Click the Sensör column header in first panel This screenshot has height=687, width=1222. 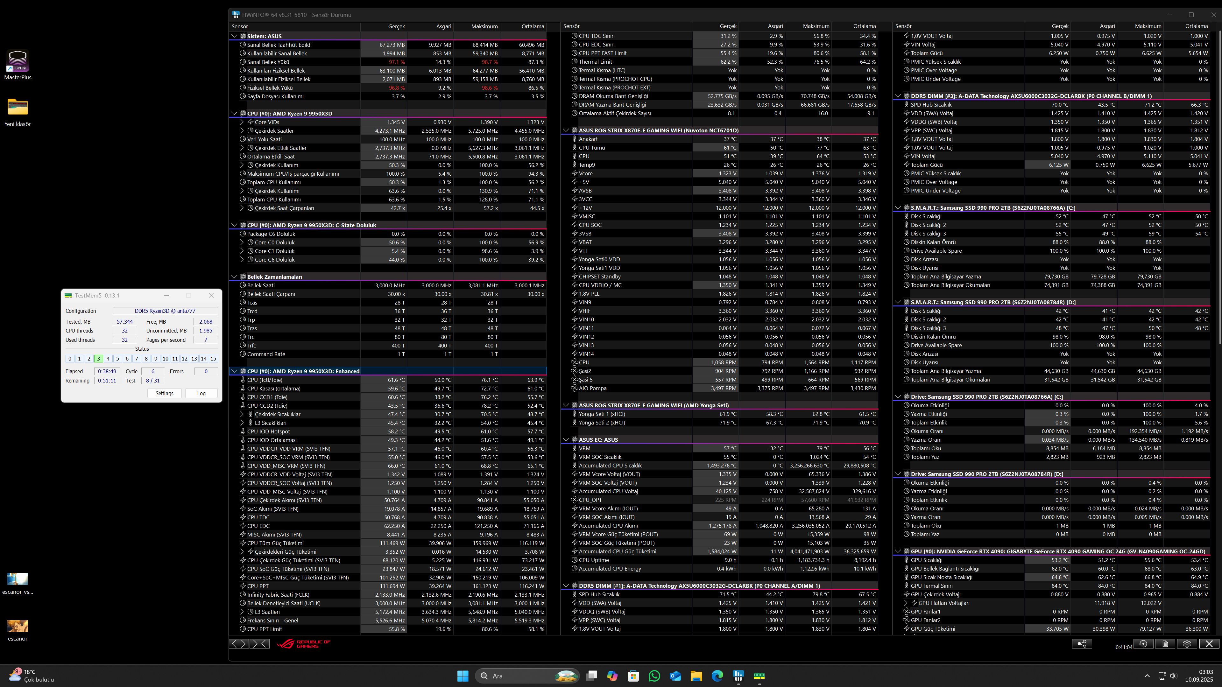(294, 26)
